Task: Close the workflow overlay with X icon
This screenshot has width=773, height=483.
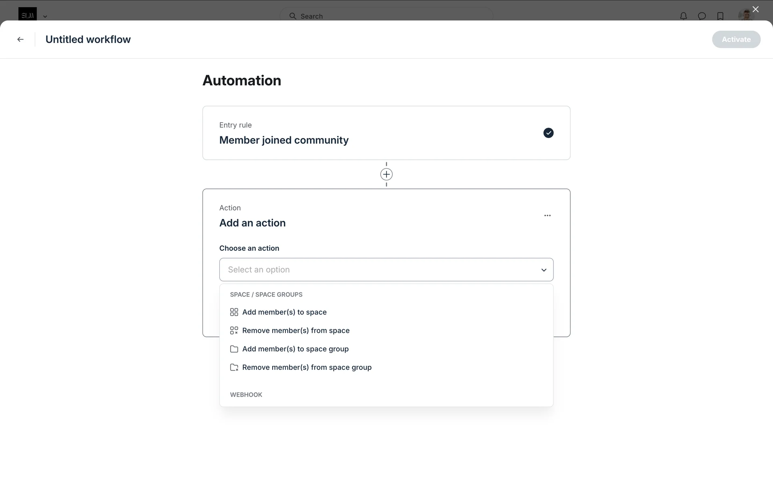Action: pyautogui.click(x=755, y=9)
